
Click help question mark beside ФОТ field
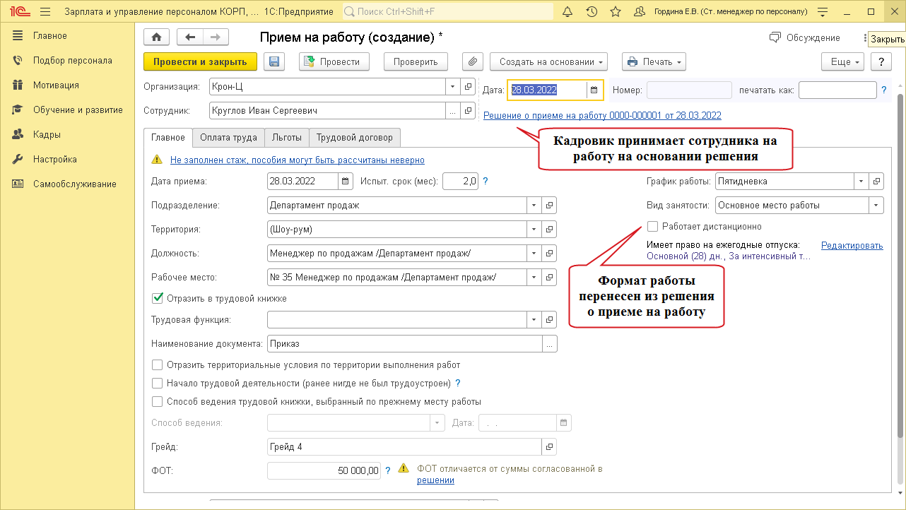[x=388, y=470]
